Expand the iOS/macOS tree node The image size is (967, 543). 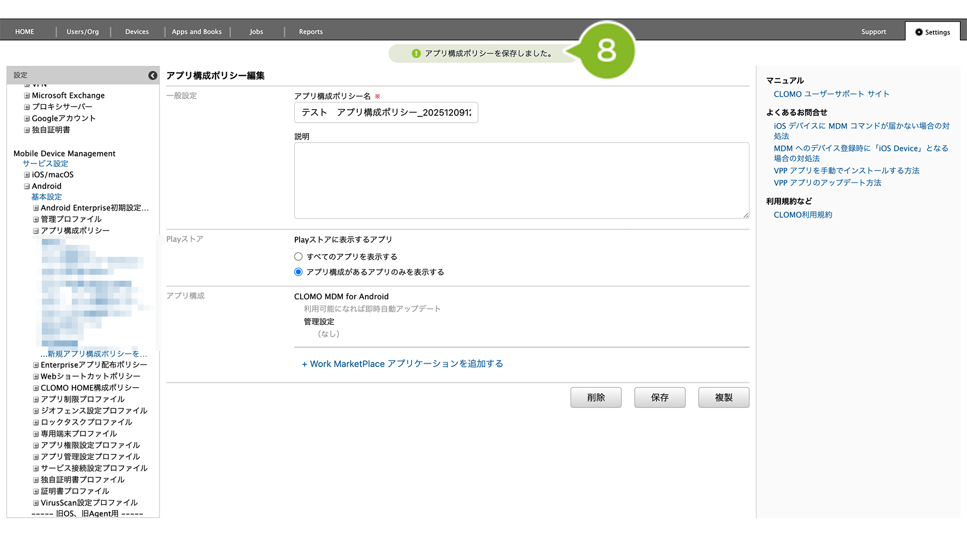(x=27, y=175)
